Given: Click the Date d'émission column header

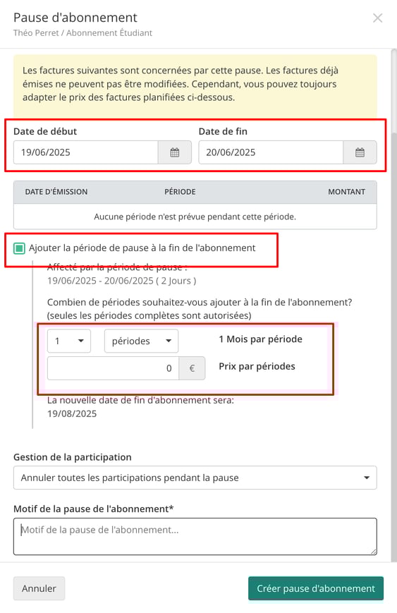Looking at the screenshot, I should (x=56, y=192).
